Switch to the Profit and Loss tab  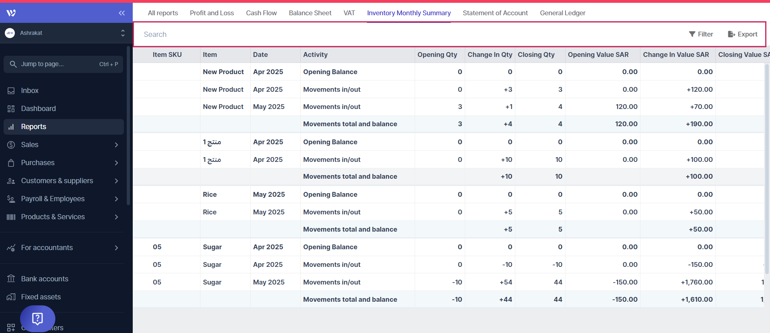point(212,13)
